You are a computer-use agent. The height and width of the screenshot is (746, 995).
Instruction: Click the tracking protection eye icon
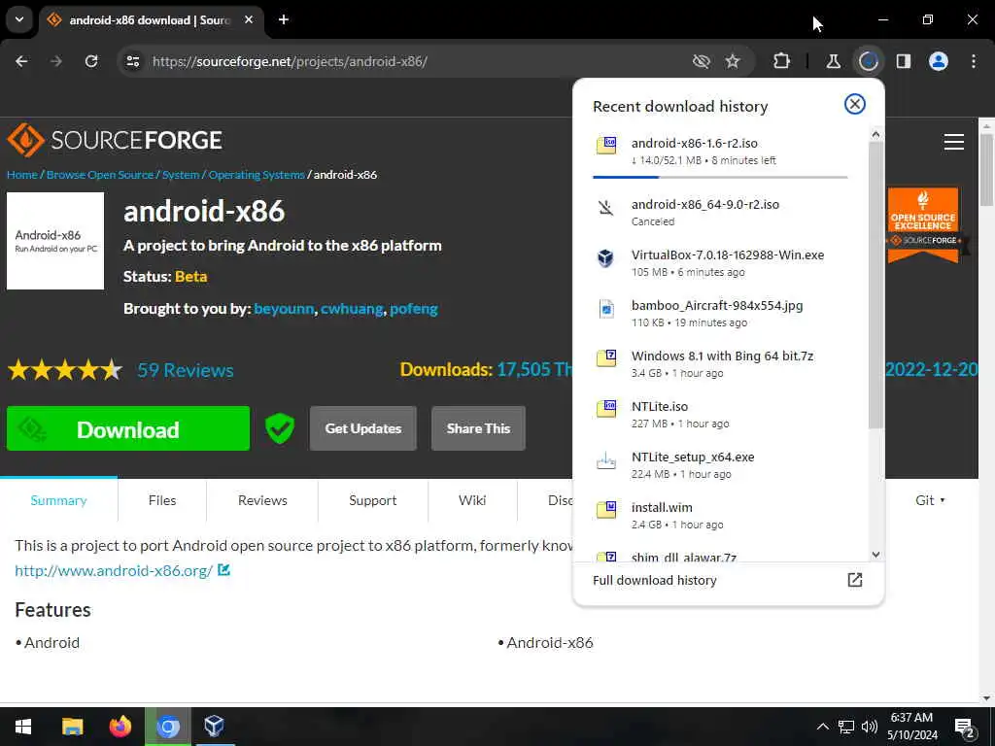click(702, 61)
